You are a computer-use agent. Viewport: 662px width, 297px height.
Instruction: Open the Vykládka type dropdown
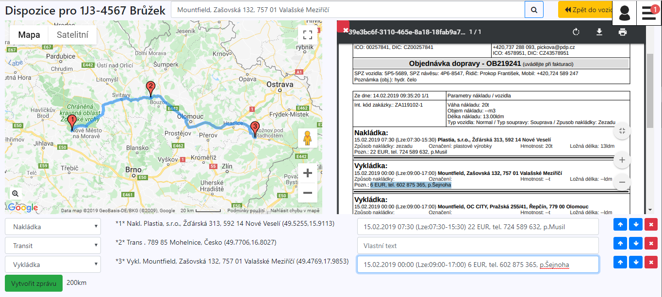pos(53,265)
